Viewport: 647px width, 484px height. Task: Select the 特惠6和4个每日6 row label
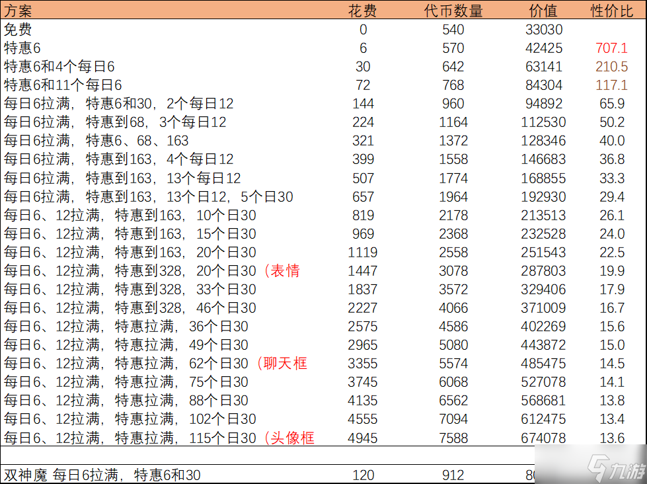click(59, 67)
